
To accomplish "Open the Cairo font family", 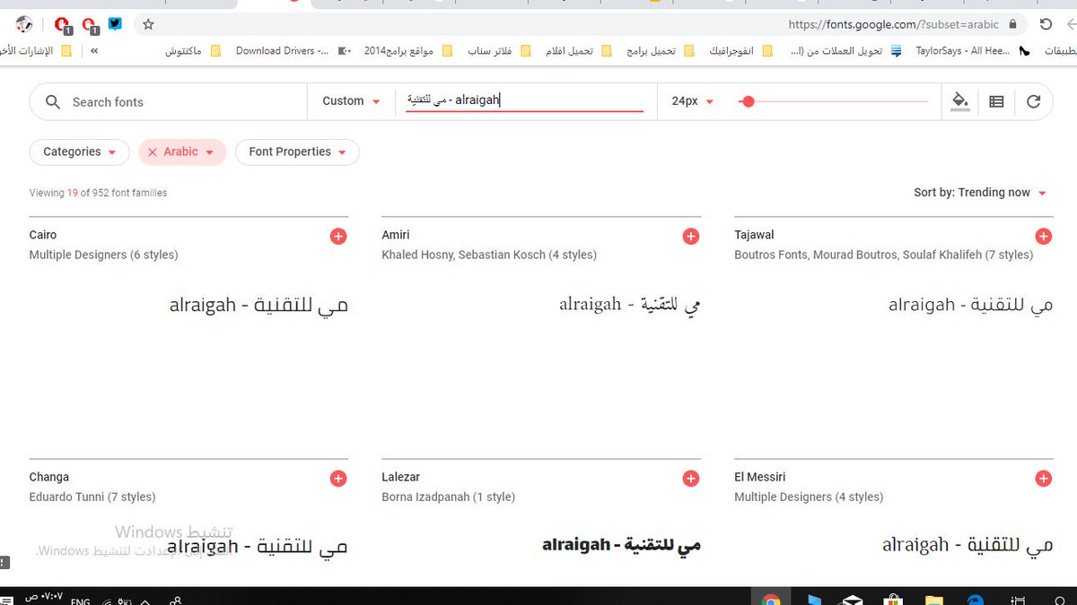I will (x=43, y=235).
